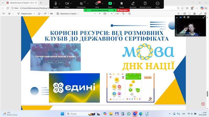Expand the Video options arrow
The image size is (209, 117).
click(x=71, y=3)
